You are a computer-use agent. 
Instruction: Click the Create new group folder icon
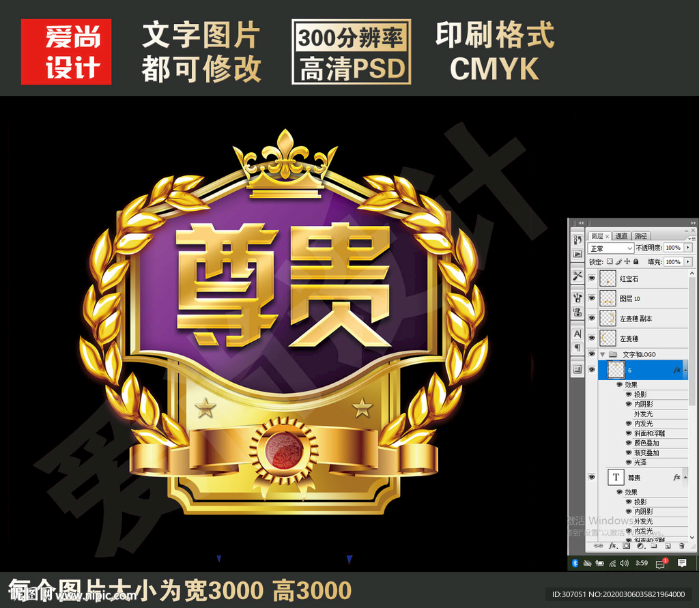point(654,546)
